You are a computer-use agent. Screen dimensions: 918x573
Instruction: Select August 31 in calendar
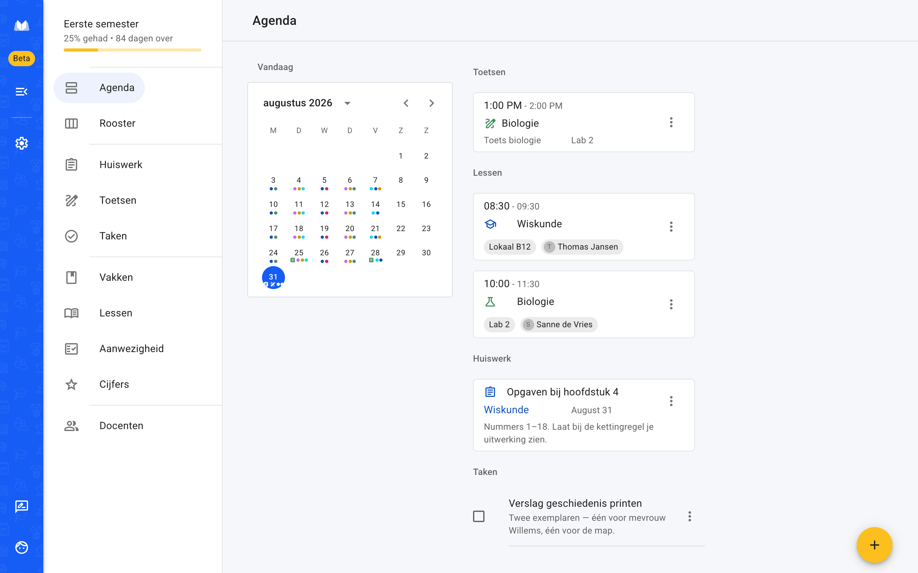click(273, 277)
